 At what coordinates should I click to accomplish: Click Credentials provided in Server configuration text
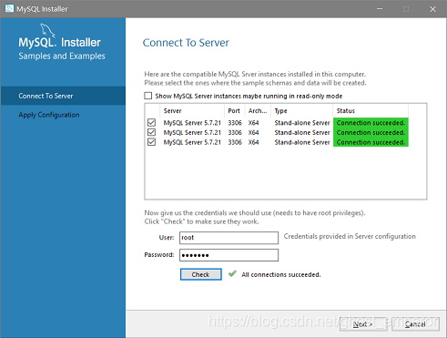click(x=350, y=236)
